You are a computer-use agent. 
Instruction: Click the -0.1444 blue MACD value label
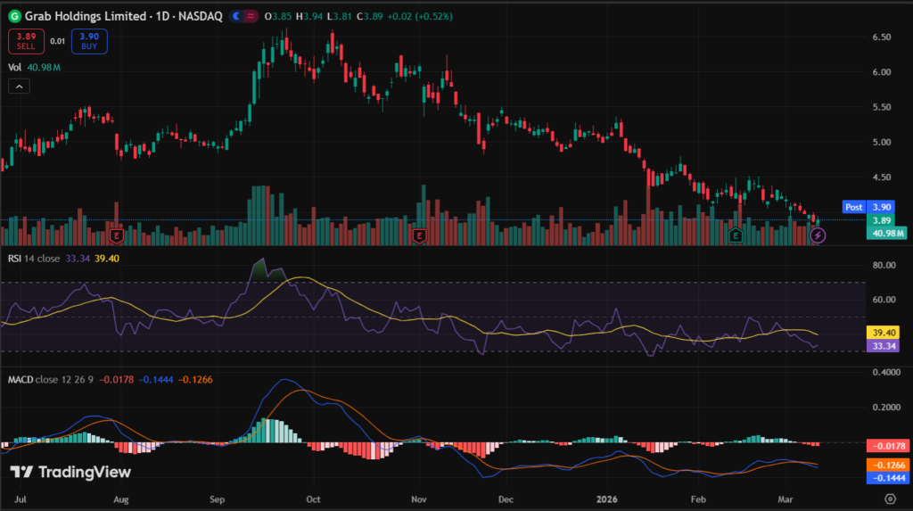pos(885,478)
